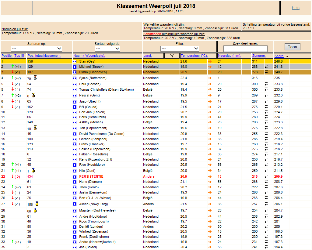Click the medal icon next to Nils's total position 1
Image resolution: width=312 pixels, height=250 pixels.
coord(33,170)
